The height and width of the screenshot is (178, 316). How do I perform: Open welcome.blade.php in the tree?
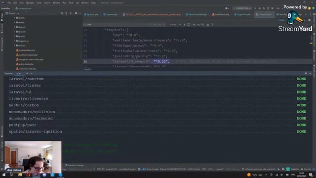coord(26,69)
